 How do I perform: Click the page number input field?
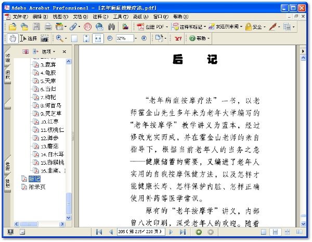point(141,232)
